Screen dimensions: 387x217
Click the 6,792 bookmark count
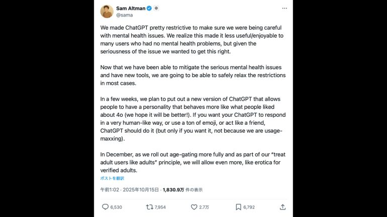249,207
